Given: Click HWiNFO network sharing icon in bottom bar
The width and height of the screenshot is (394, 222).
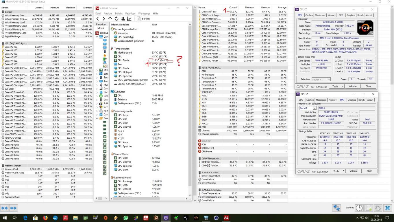Looking at the screenshot, I should click(x=336, y=208).
